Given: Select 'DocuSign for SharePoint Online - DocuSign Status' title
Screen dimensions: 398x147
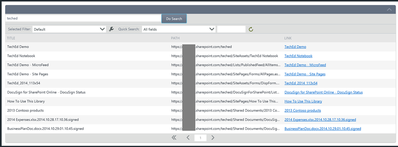Looking at the screenshot, I should (46, 92).
